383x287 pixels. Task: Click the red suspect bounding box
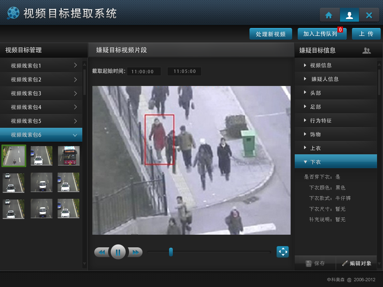159,140
